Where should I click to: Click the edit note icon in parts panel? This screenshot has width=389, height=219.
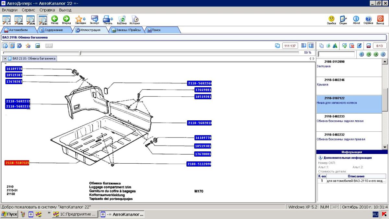tap(359, 46)
